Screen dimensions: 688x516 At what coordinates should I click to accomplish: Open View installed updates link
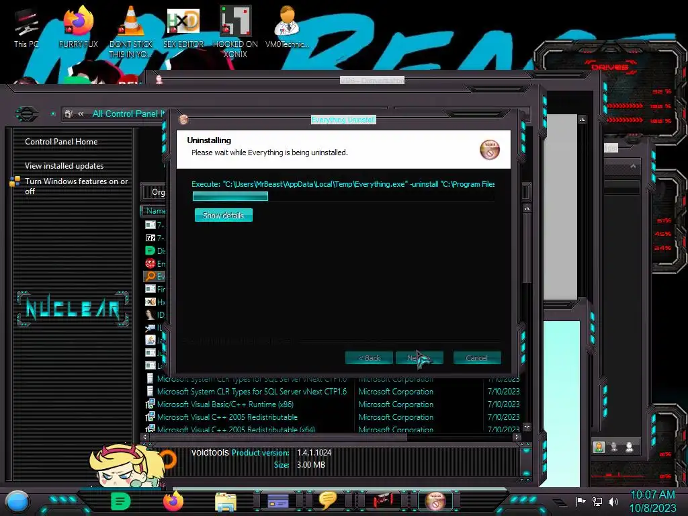tap(64, 165)
